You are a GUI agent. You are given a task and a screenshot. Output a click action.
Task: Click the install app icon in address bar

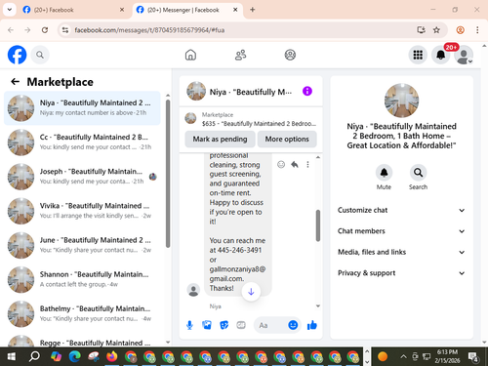pos(421,30)
